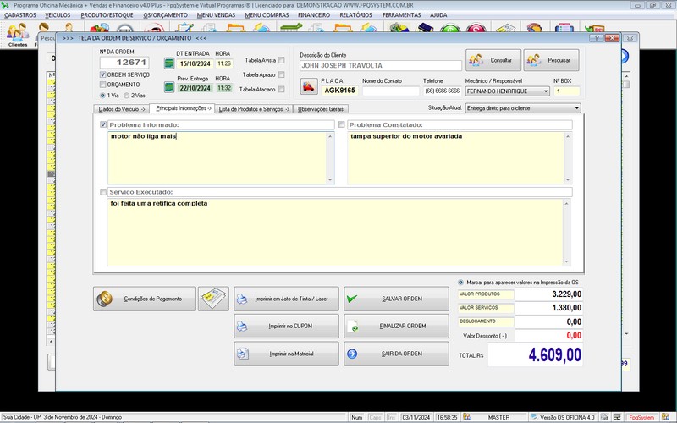Click the notes icon beside Condições de Pagamento
The width and height of the screenshot is (677, 423).
click(214, 299)
